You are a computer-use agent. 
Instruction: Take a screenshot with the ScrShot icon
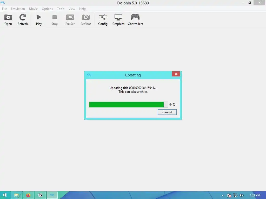pos(85,20)
